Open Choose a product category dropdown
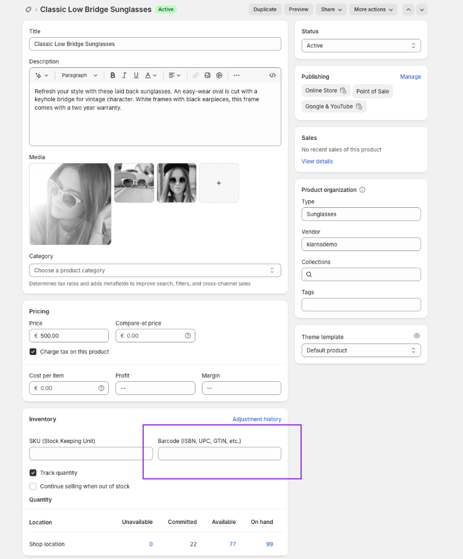463x559 pixels. coord(155,270)
